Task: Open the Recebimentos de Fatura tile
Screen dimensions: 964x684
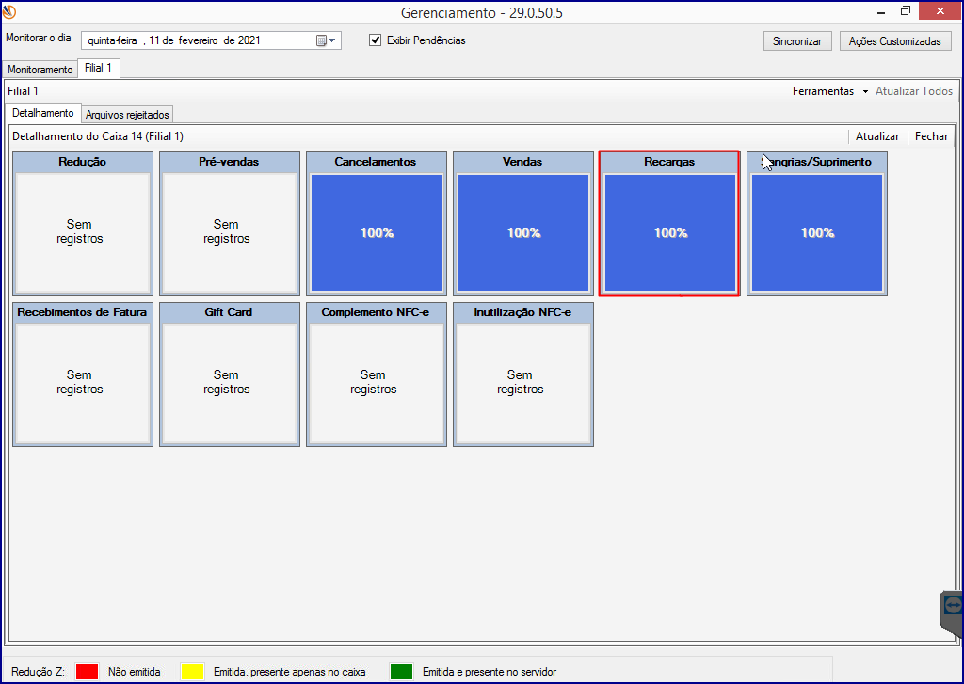Action: click(83, 374)
